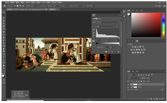Add a Brightness/Contrast adjustment
This screenshot has height=103, width=167.
click(x=133, y=47)
